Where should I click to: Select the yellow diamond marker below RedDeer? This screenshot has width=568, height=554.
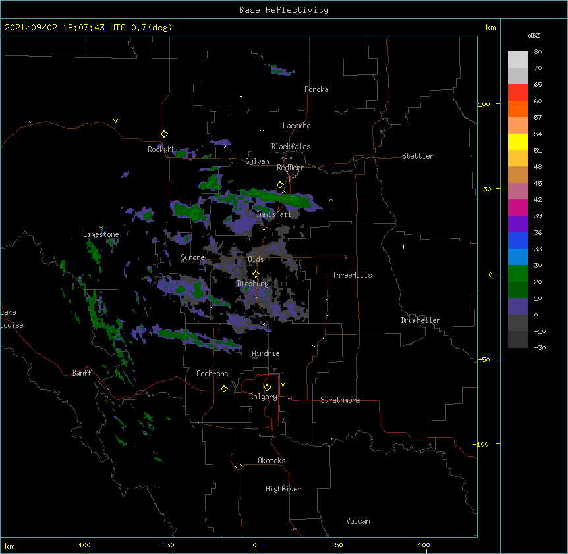(x=281, y=185)
